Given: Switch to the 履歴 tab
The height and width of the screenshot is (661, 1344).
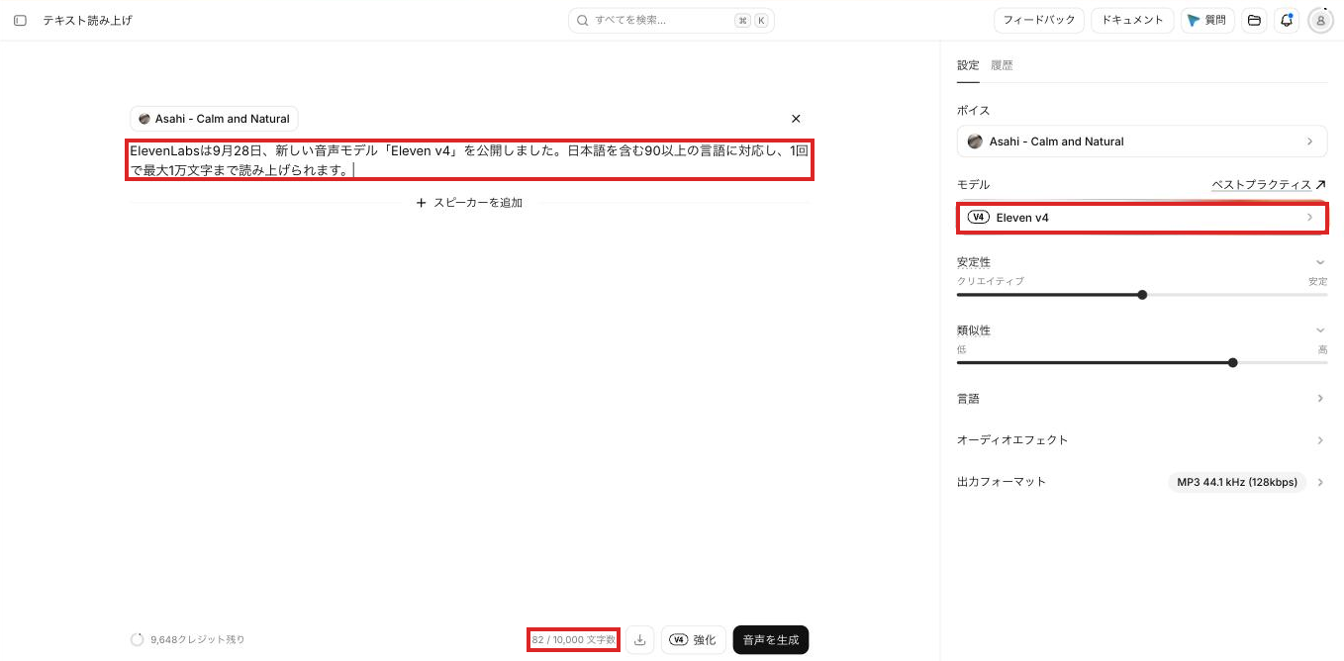Looking at the screenshot, I should [x=1002, y=65].
